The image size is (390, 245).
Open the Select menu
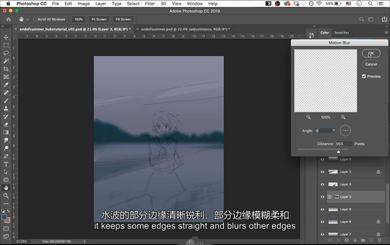[133, 4]
